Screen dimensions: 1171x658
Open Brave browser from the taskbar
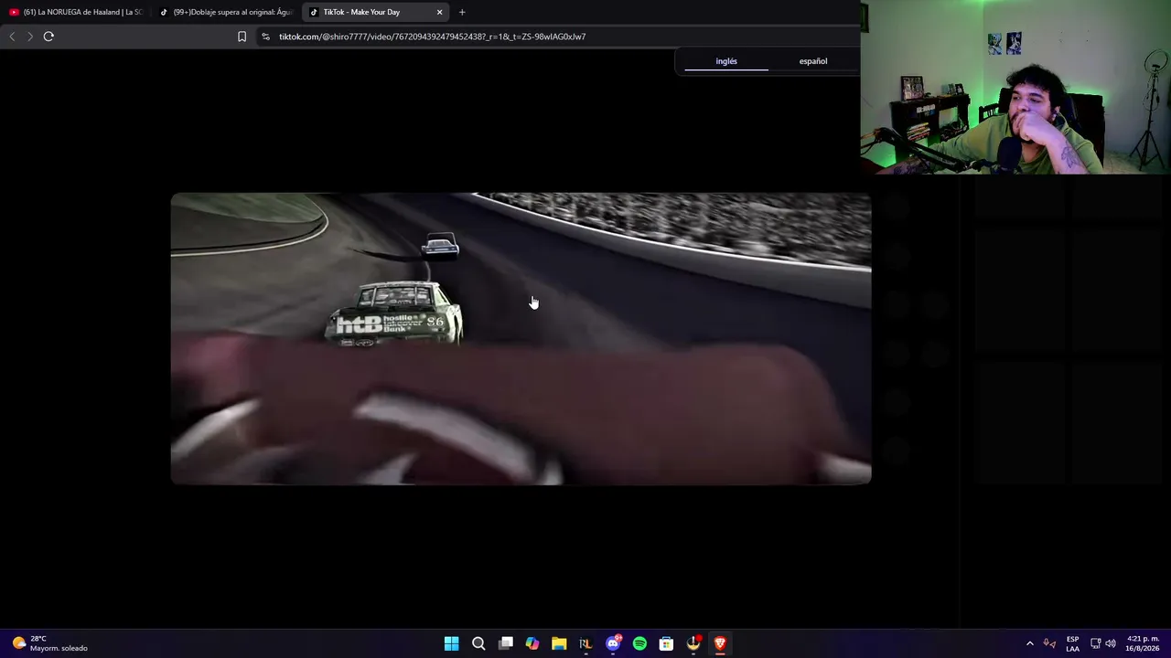pos(720,643)
